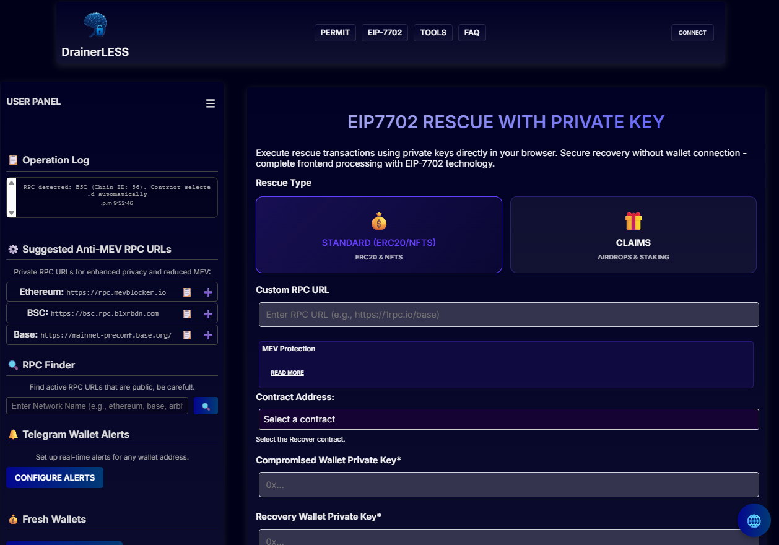Add the Base RPC with plus icon
779x545 pixels.
tap(208, 335)
